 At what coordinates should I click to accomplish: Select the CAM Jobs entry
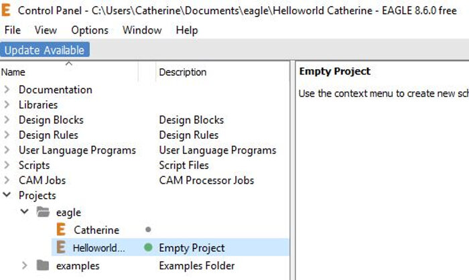pos(42,180)
